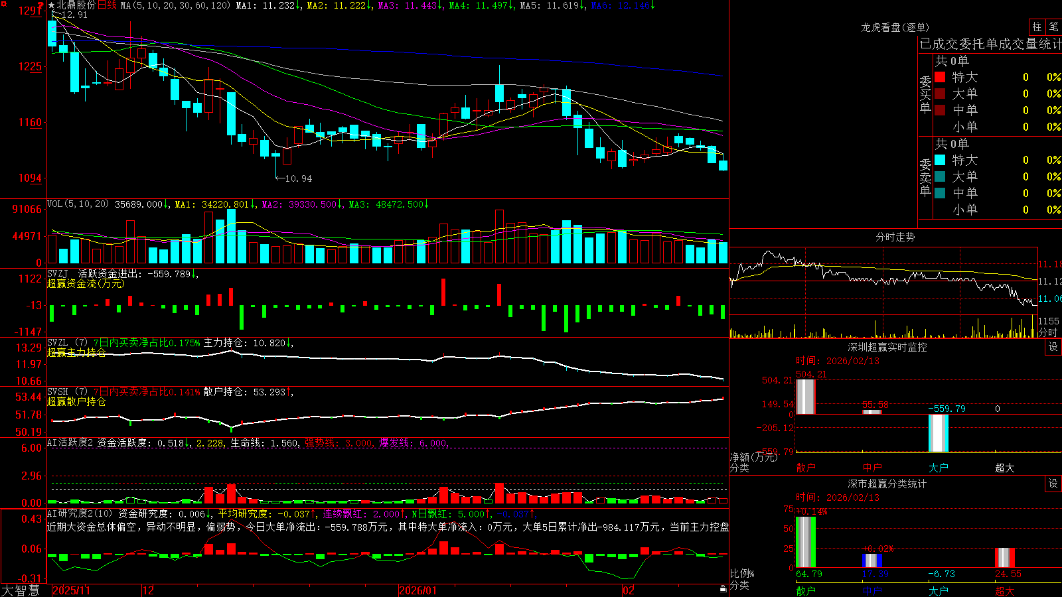1062x597 pixels.
Task: Jump to the 2025/11 date marker
Action: [x=71, y=590]
